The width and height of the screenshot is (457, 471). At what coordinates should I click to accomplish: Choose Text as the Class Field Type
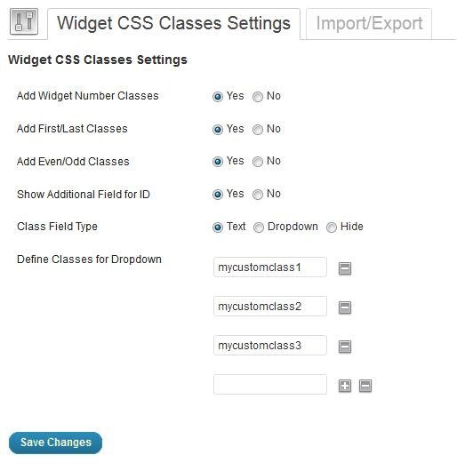pyautogui.click(x=218, y=228)
